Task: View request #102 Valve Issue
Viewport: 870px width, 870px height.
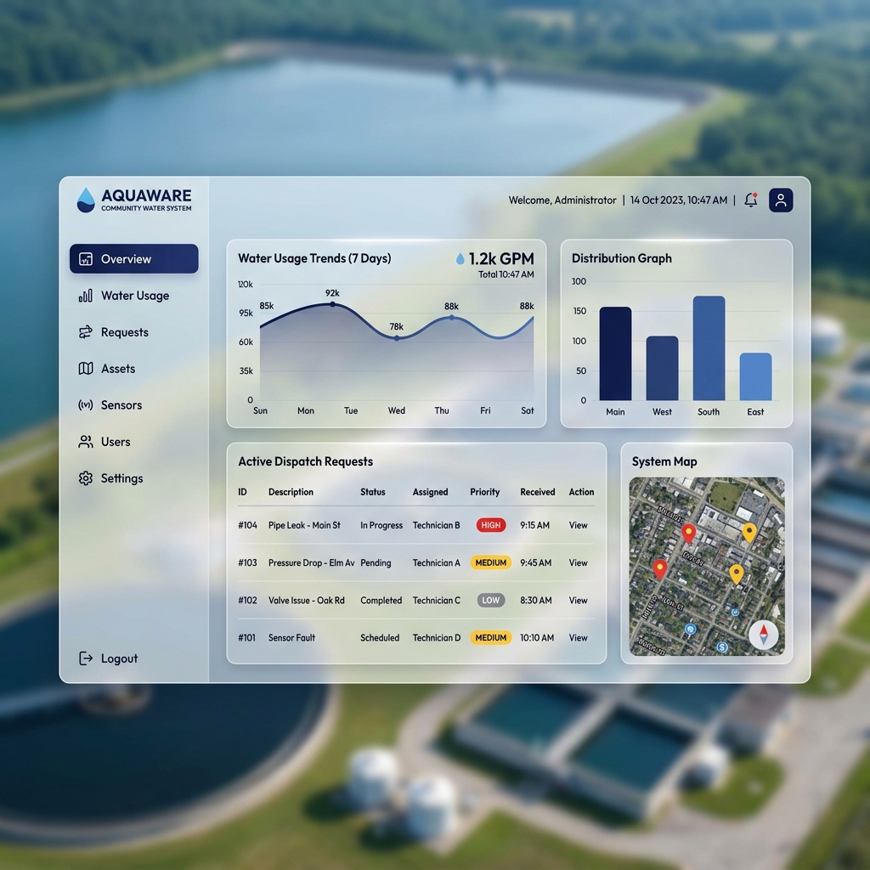Action: (578, 601)
